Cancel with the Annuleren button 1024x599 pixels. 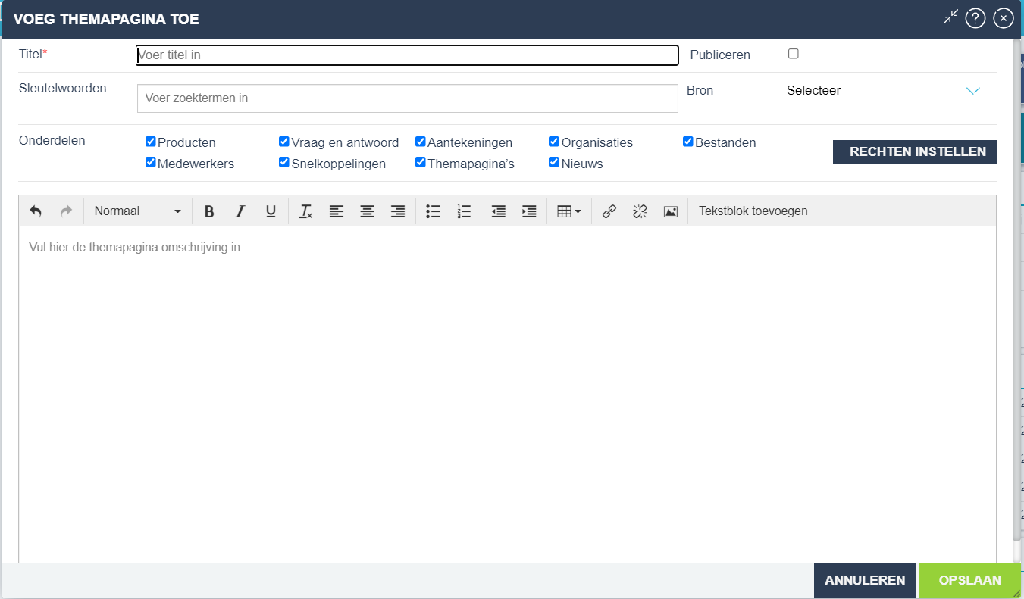865,581
